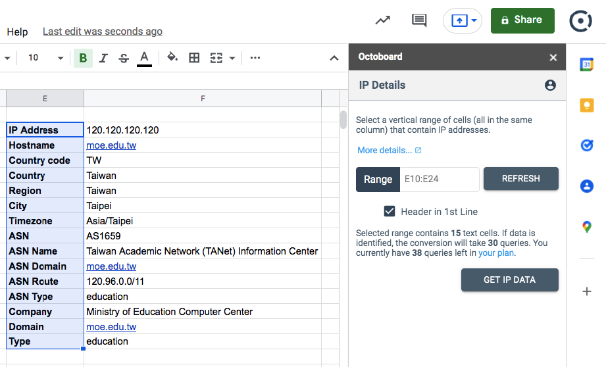The image size is (606, 367).
Task: Open the Contacts side panel icon
Action: click(587, 186)
